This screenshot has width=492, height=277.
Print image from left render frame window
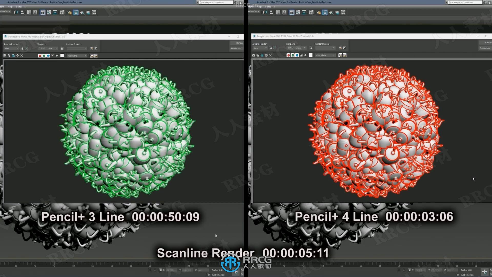[x=17, y=56]
